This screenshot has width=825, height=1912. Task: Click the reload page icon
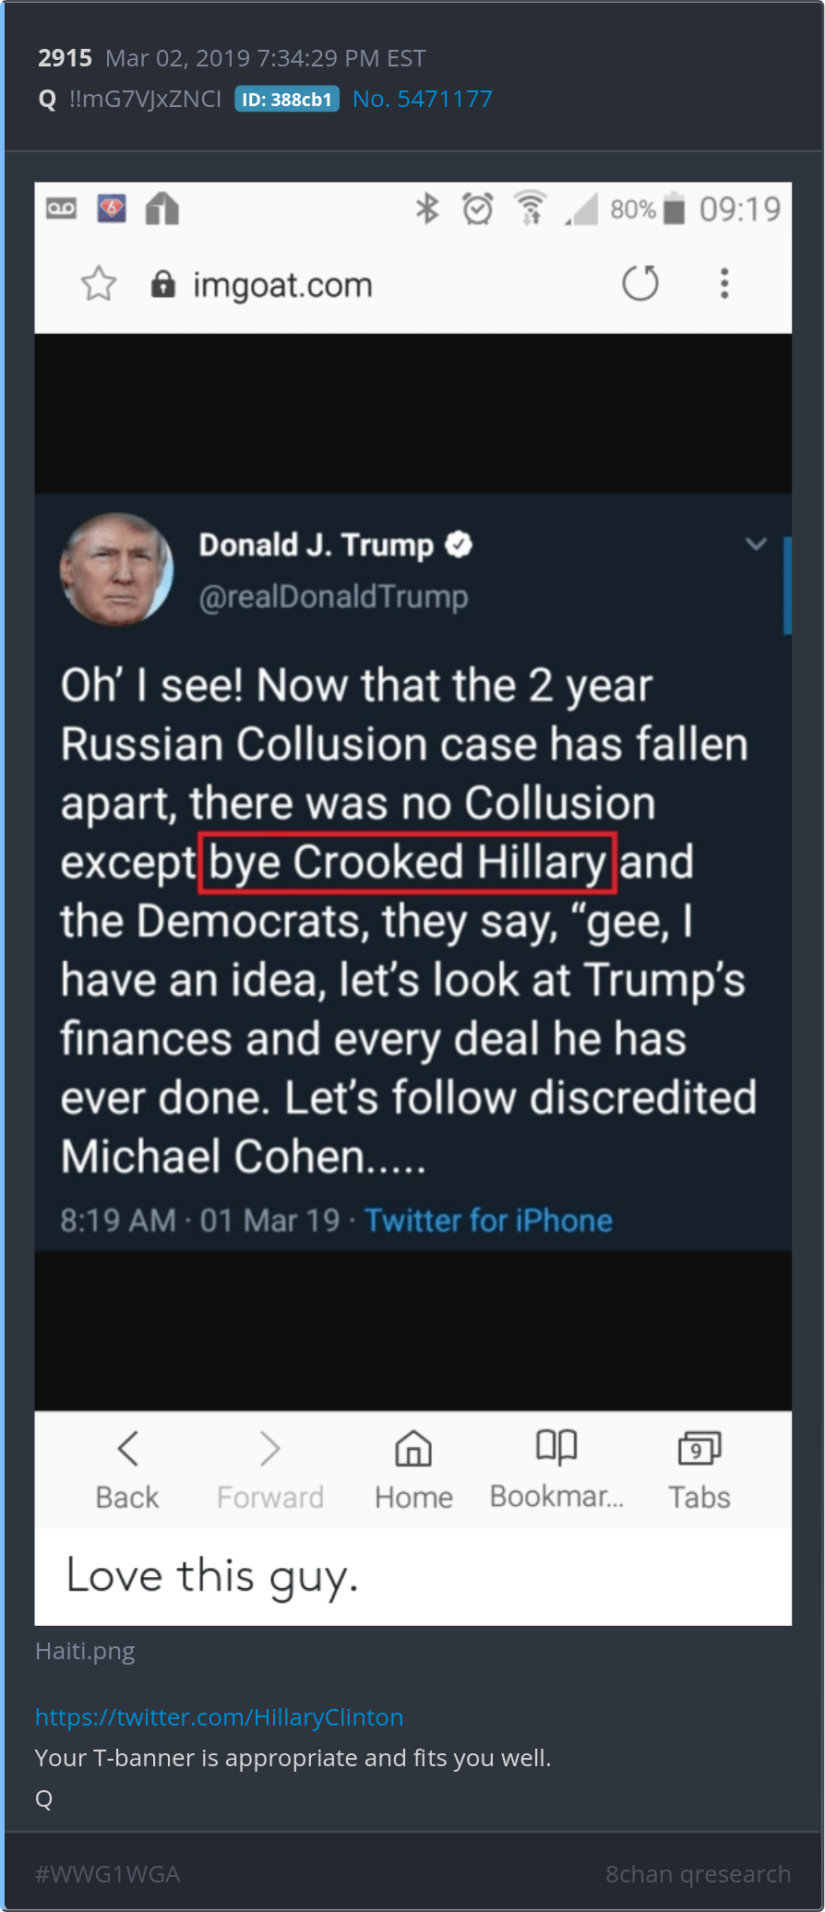tap(640, 283)
